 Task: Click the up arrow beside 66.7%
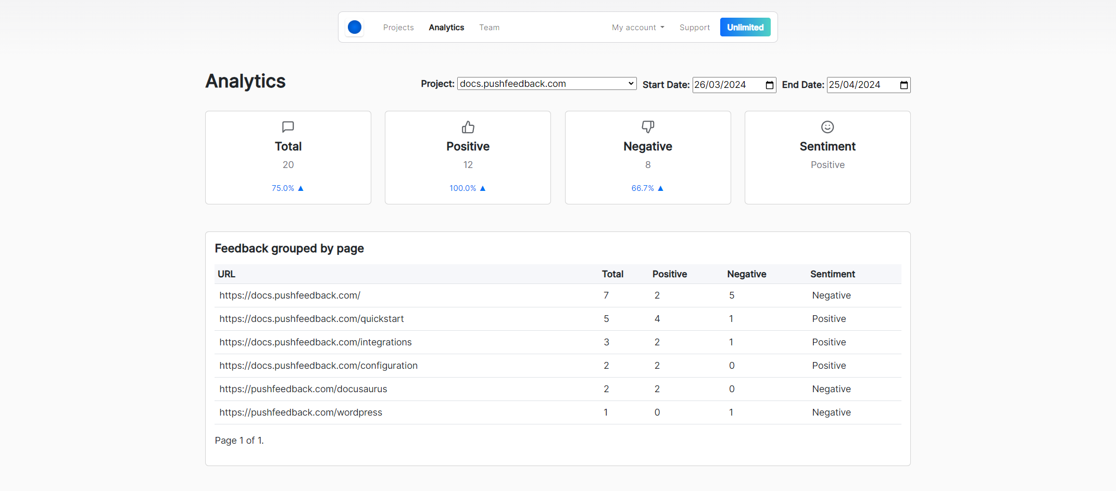click(x=660, y=188)
